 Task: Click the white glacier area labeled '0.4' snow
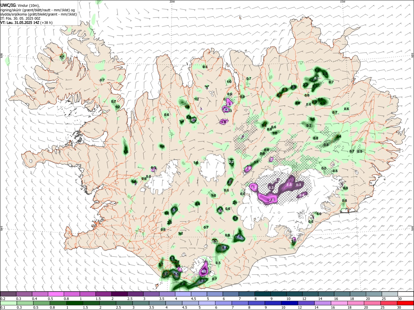tap(302, 195)
